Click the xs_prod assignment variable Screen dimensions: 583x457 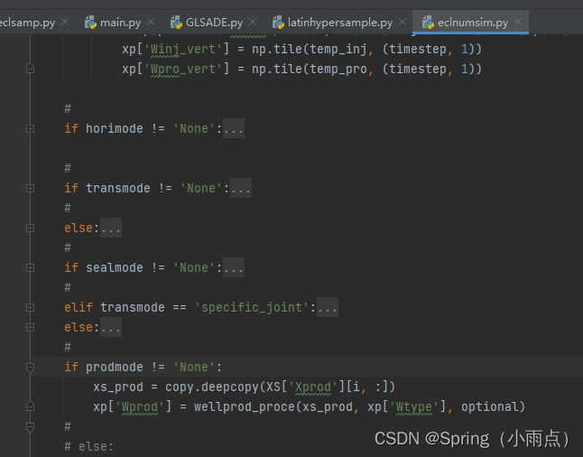click(118, 387)
